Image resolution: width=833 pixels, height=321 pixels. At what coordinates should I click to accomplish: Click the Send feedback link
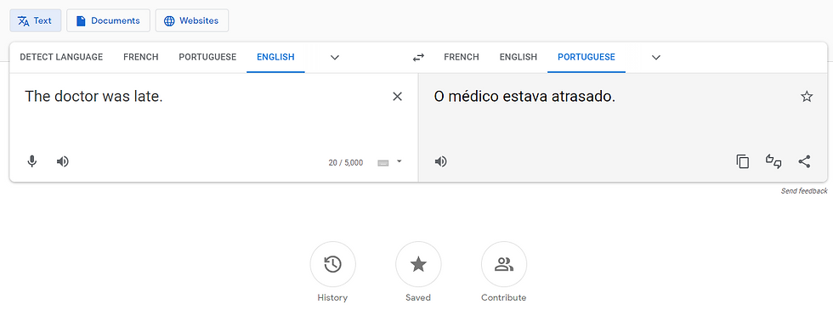(804, 191)
